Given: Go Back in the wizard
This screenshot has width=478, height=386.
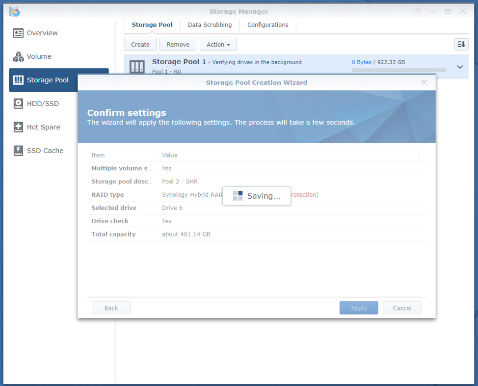Looking at the screenshot, I should coord(111,308).
